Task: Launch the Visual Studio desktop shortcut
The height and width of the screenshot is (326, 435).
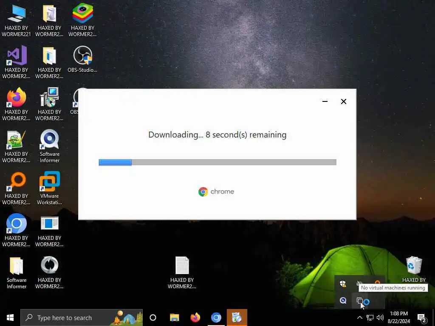Action: point(17,56)
